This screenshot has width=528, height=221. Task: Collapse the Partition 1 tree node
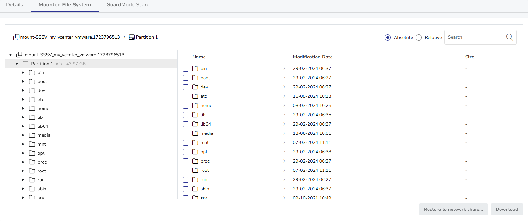[x=17, y=64]
